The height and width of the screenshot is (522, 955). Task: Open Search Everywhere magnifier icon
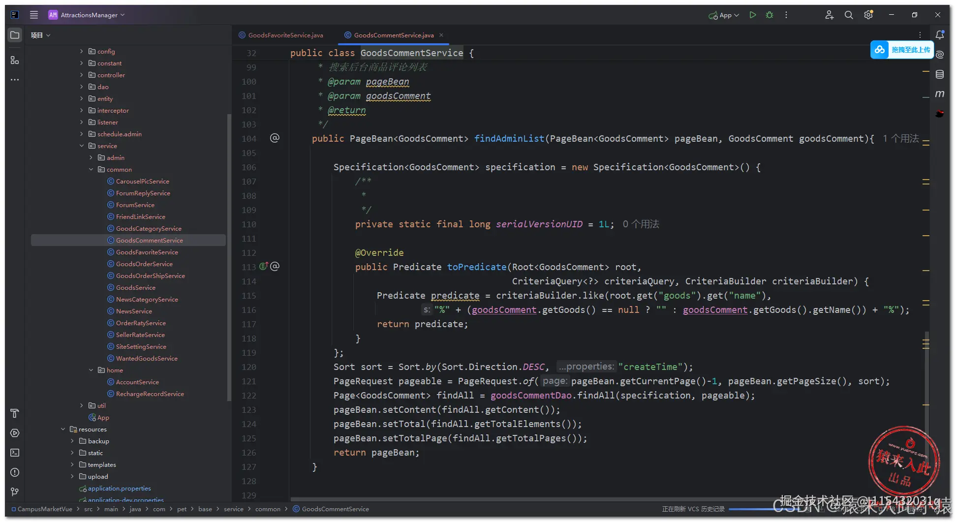pos(849,15)
